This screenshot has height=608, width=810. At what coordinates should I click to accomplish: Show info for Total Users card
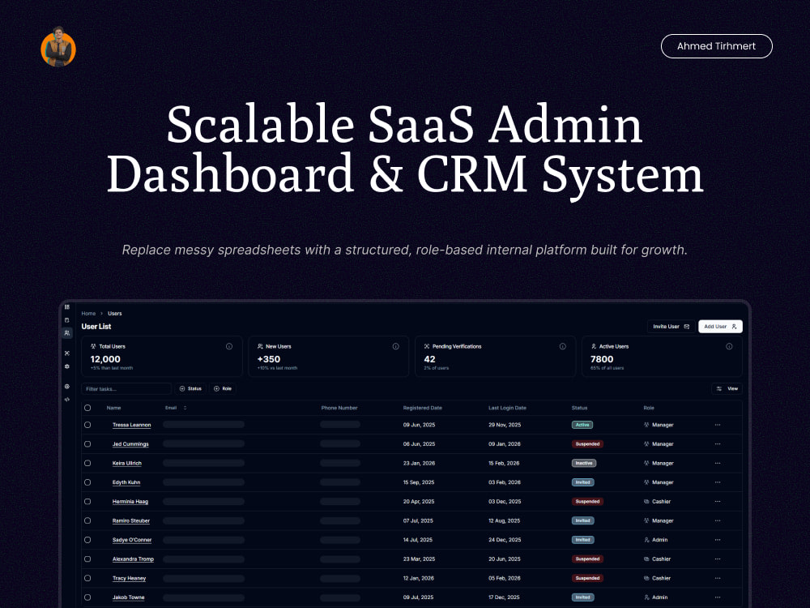pos(229,346)
